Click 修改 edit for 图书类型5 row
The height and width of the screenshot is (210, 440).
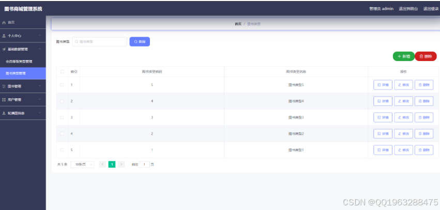403,85
